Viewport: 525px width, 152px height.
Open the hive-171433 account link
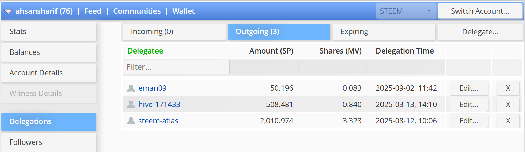click(159, 104)
